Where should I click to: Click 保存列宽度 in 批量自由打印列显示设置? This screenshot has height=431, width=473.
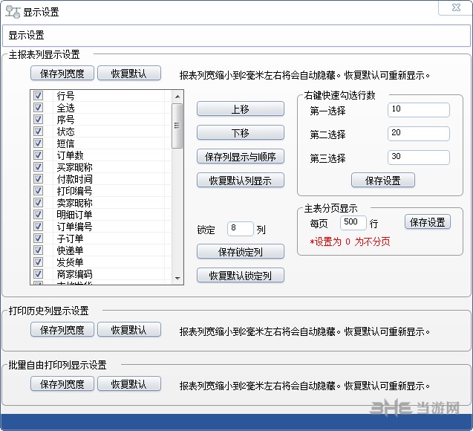(62, 384)
